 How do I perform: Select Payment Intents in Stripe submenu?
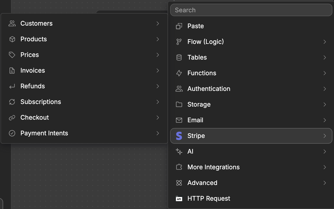click(x=84, y=133)
